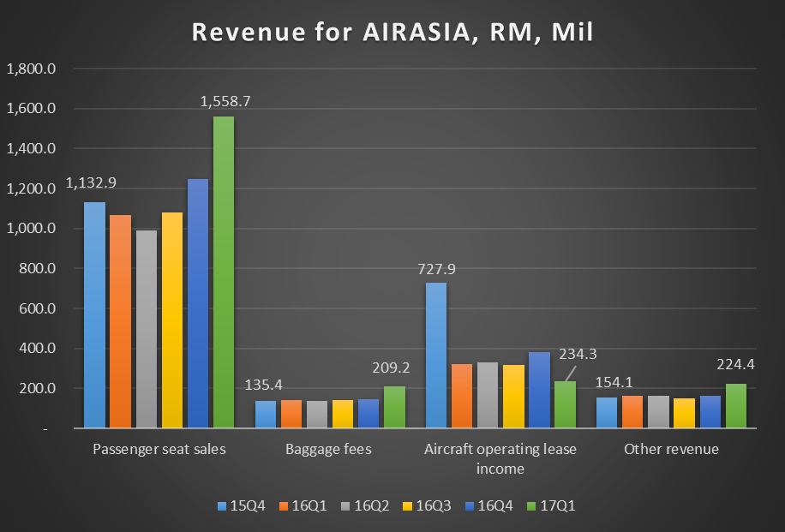This screenshot has height=532, width=785.
Task: Select the chart title Revenue for AIRASIA
Action: point(392,32)
